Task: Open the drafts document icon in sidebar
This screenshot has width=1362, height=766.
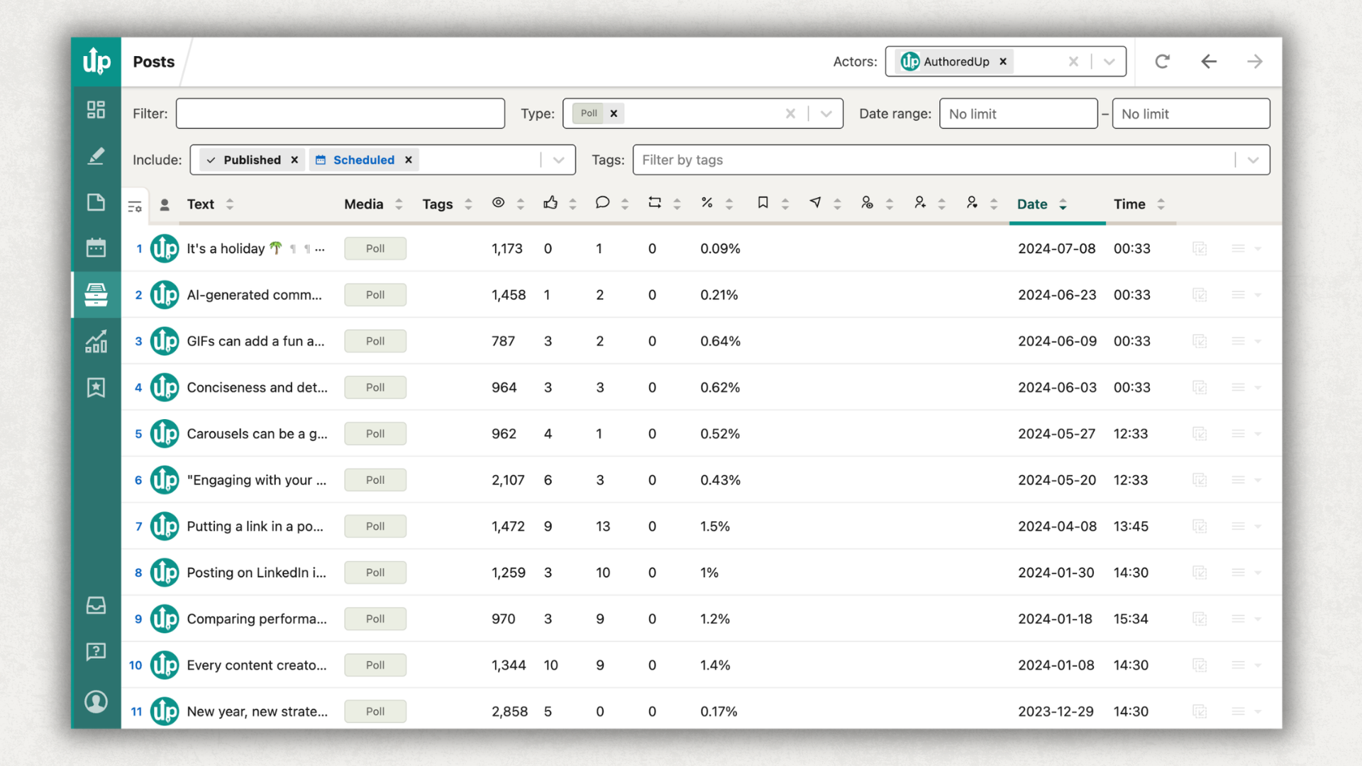Action: [96, 202]
